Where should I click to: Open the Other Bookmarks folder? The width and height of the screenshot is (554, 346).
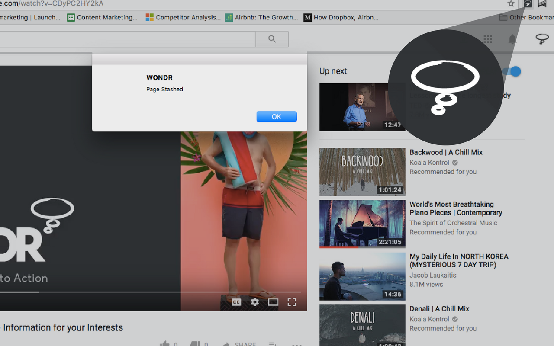526,17
